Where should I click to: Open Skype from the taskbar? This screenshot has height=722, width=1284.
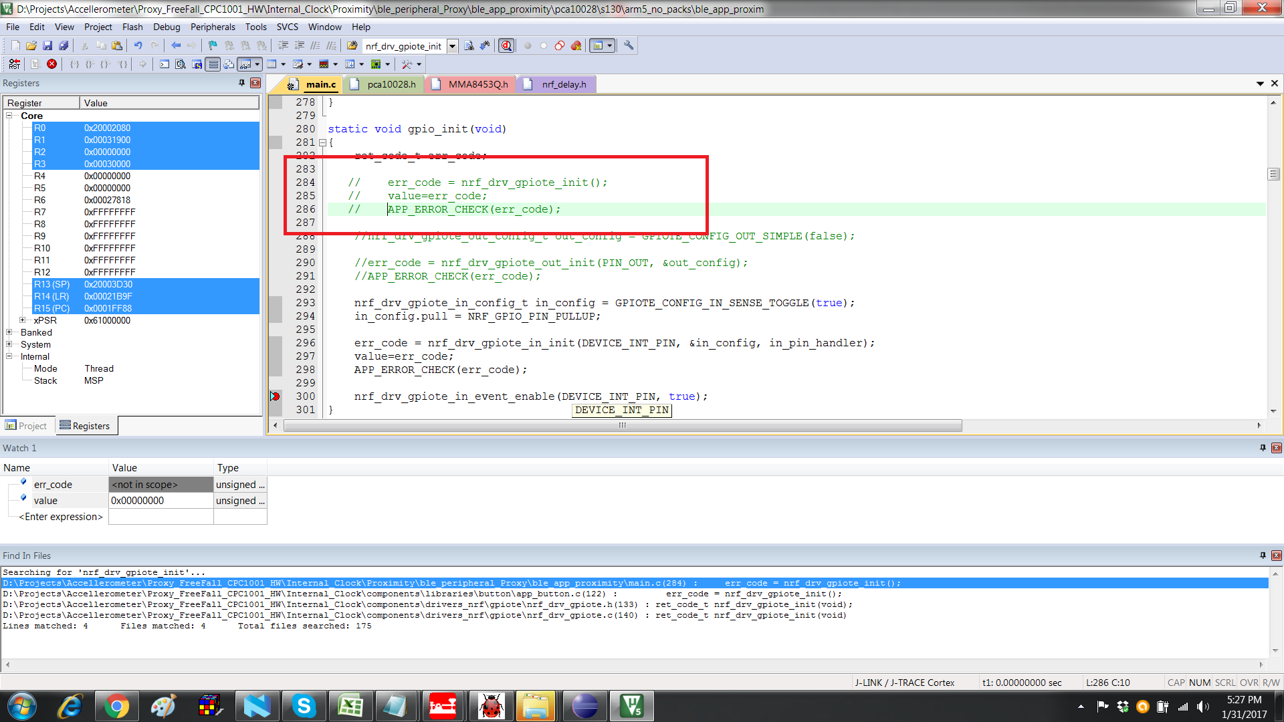click(304, 706)
